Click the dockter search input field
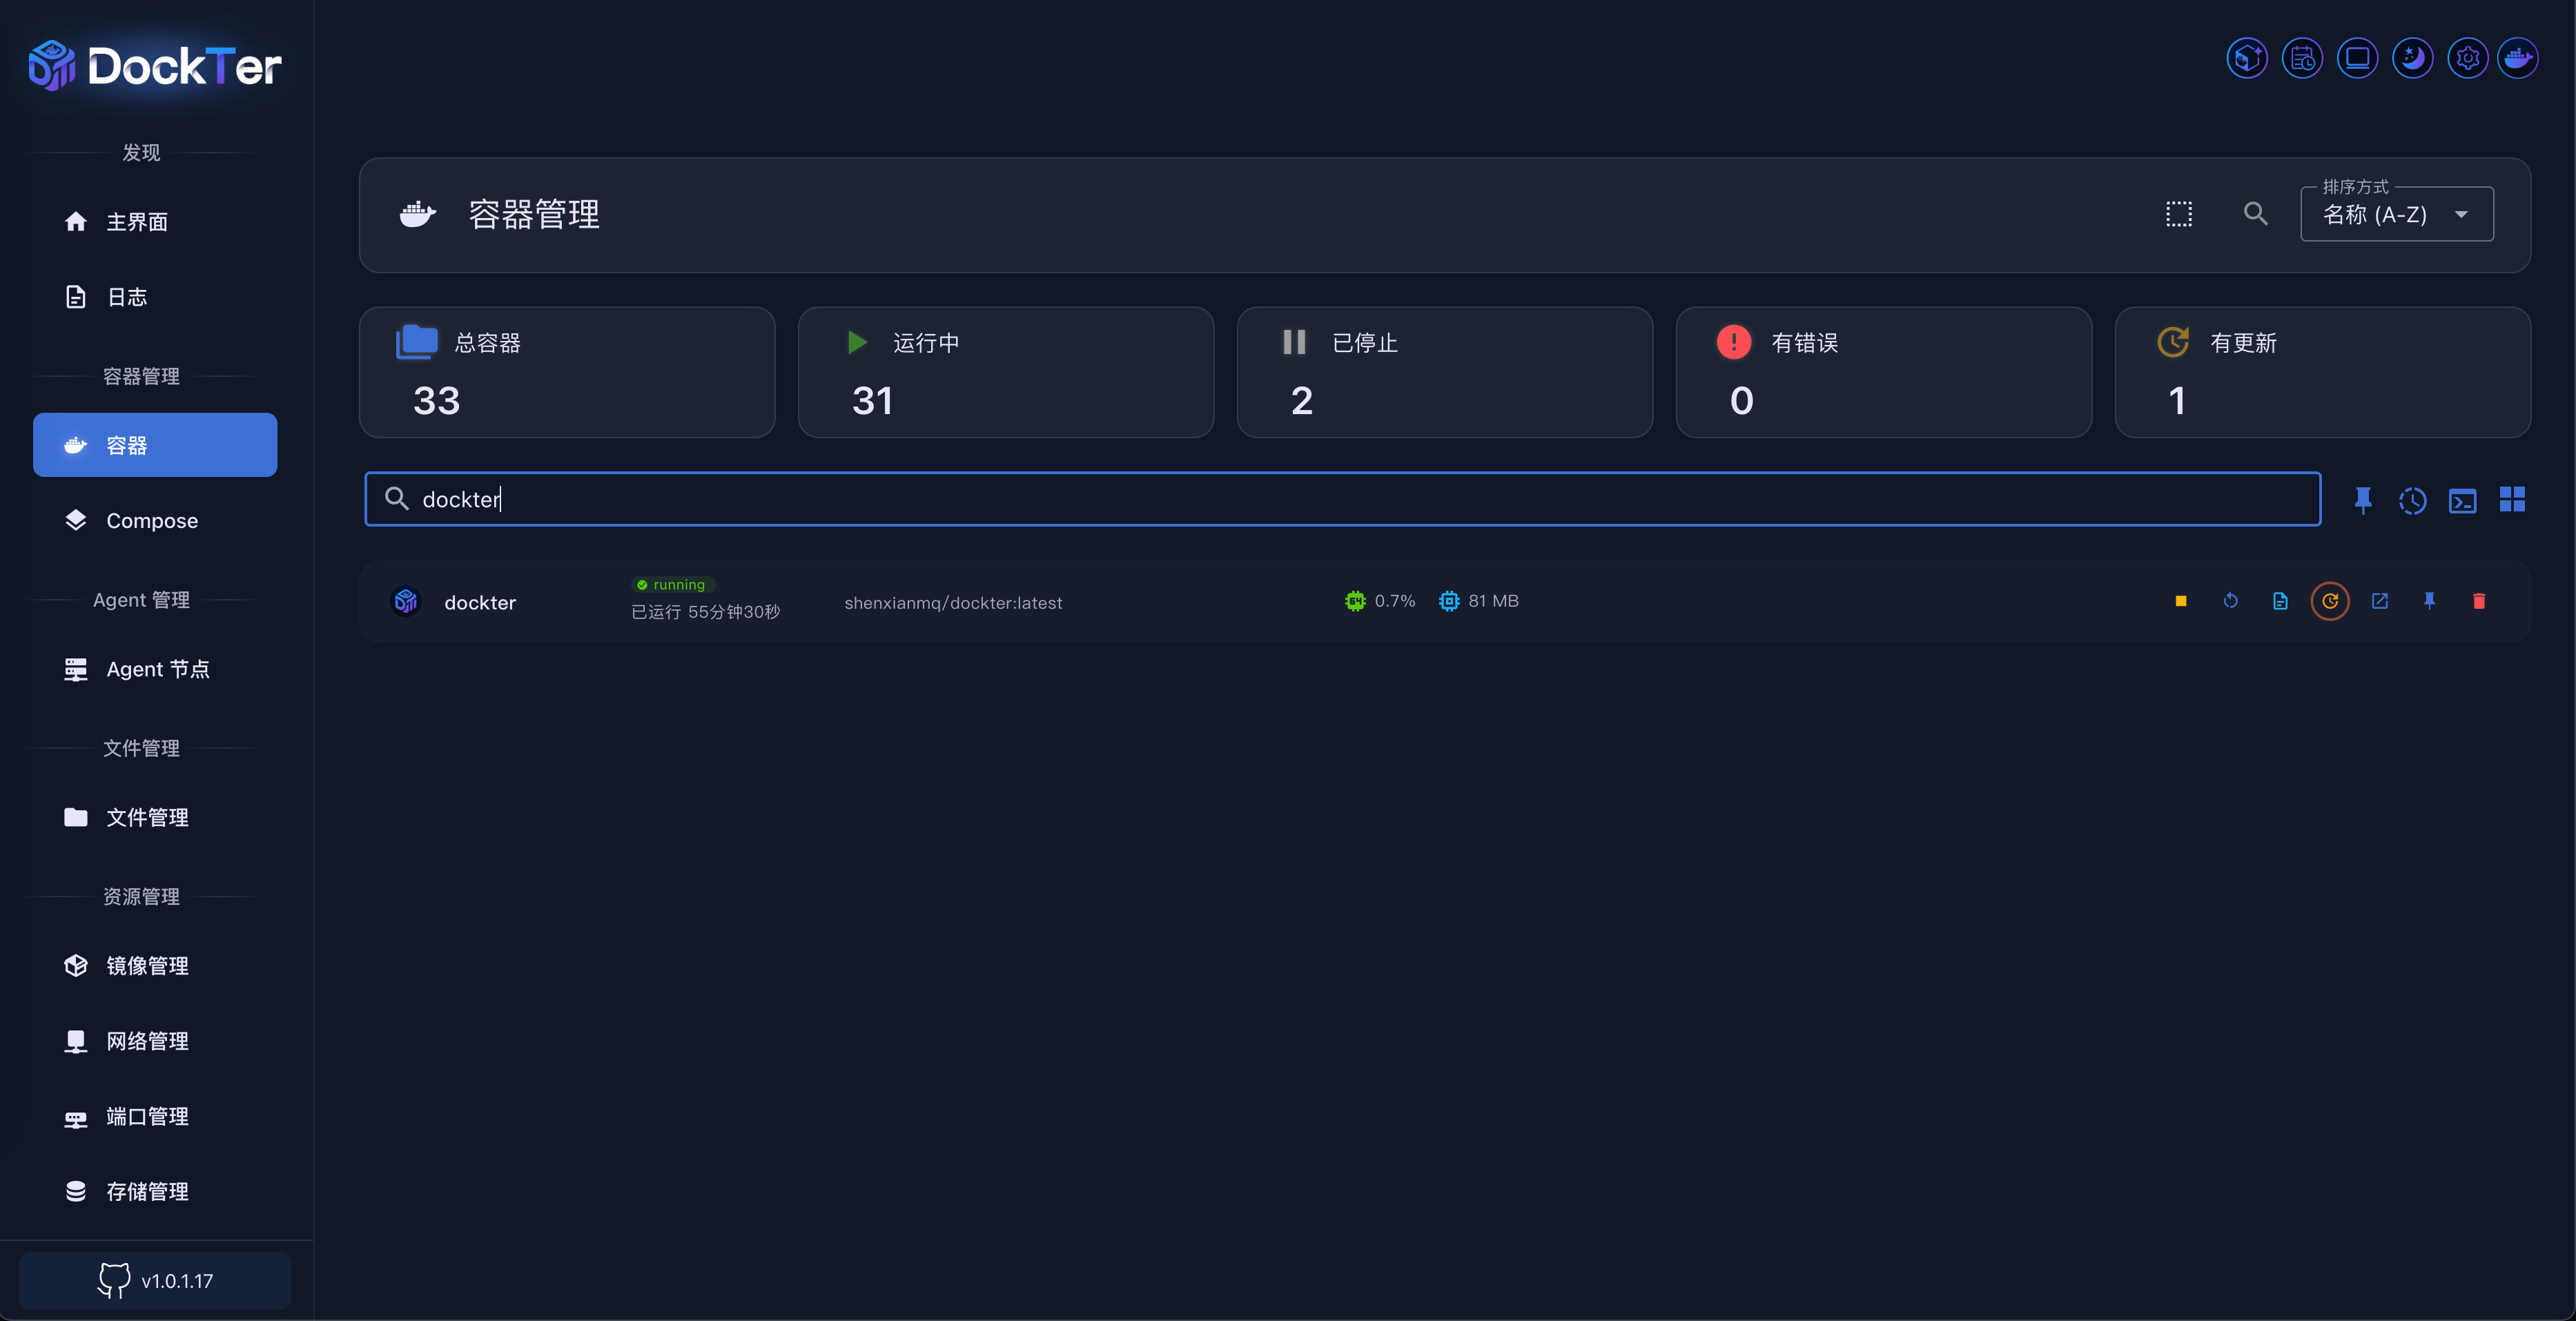Screen dimensions: 2576x1321 [1342, 499]
